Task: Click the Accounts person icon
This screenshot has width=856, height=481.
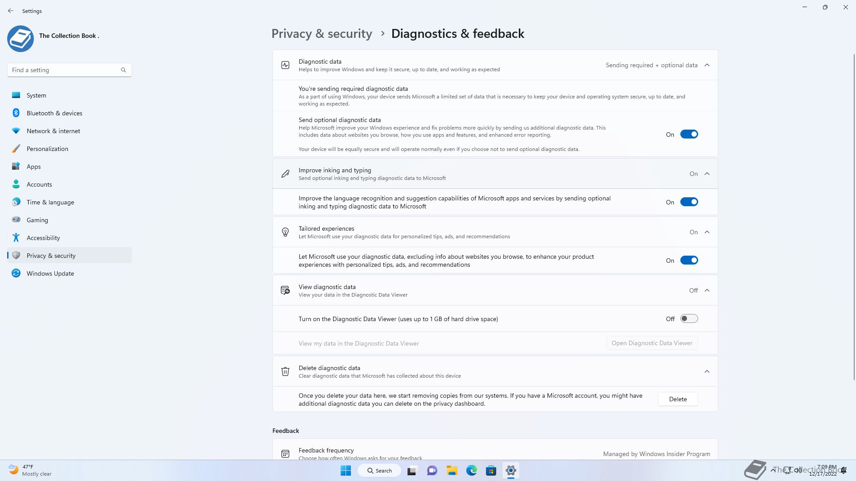Action: [16, 184]
